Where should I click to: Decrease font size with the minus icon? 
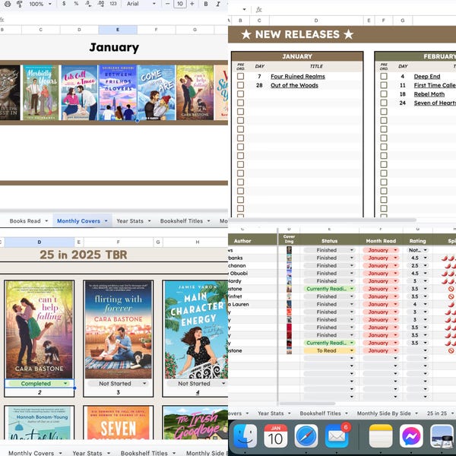coord(167,4)
